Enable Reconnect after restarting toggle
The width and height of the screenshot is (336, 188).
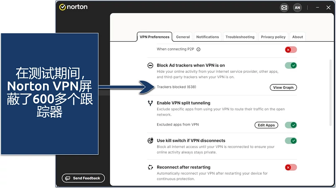(x=291, y=167)
